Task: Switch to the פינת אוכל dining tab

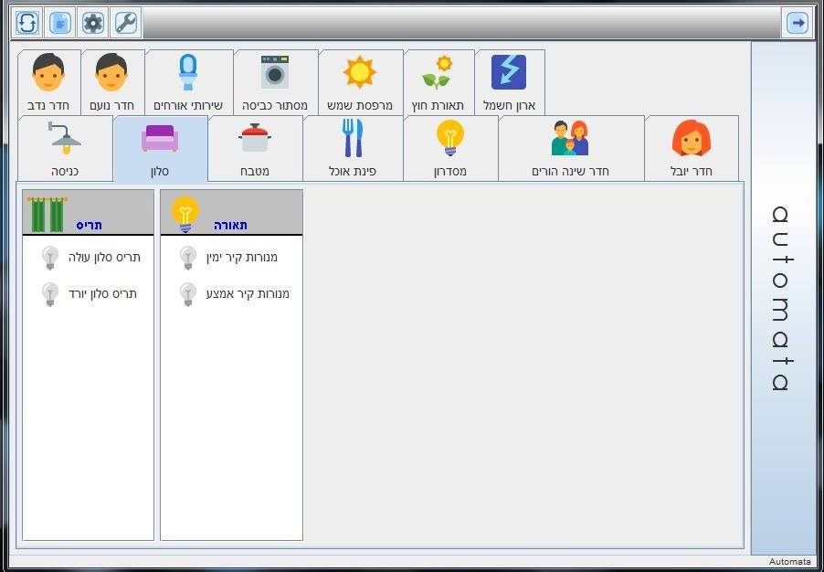Action: pyautogui.click(x=353, y=148)
